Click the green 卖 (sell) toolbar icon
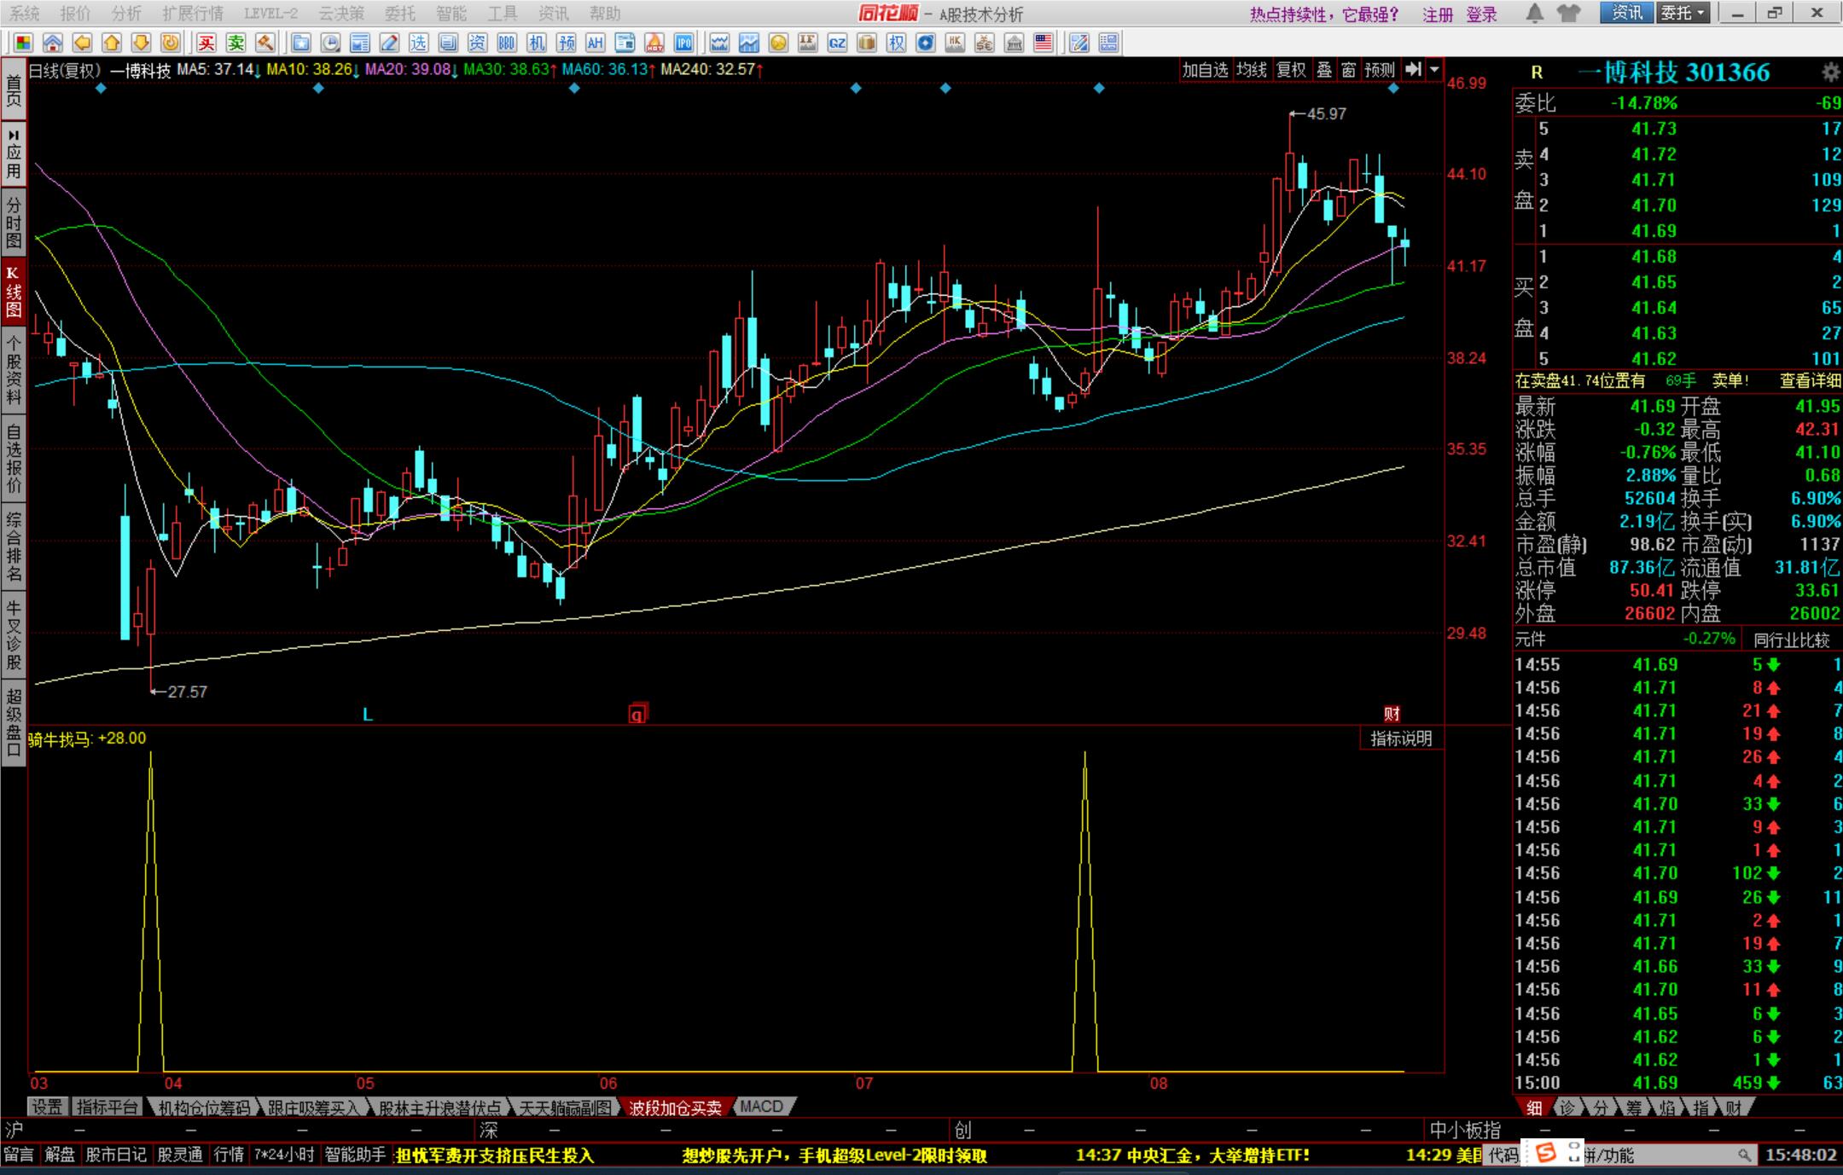Viewport: 1843px width, 1175px height. 236,43
